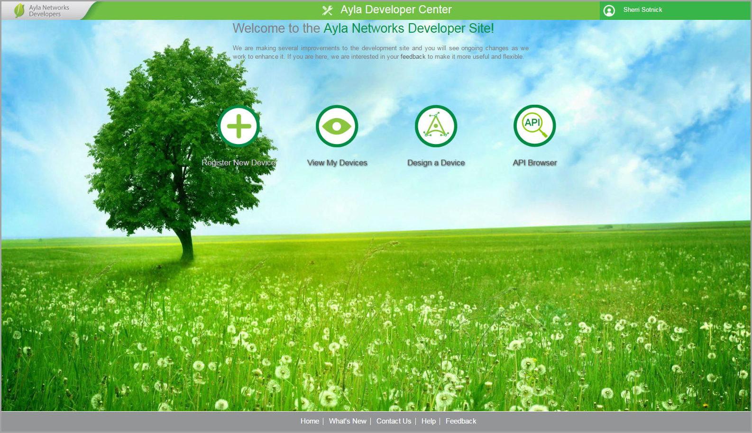Click the Ayla Networks leaf logo
Viewport: 752px width, 433px height.
pyautogui.click(x=19, y=10)
